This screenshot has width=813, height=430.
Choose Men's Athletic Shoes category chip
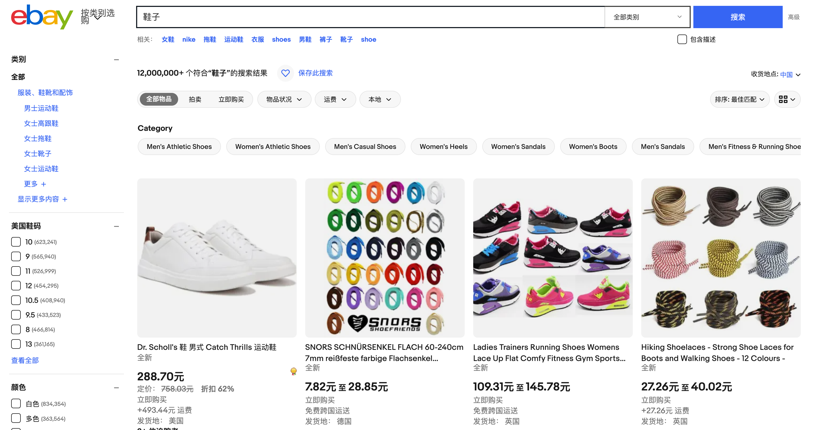[x=179, y=147]
